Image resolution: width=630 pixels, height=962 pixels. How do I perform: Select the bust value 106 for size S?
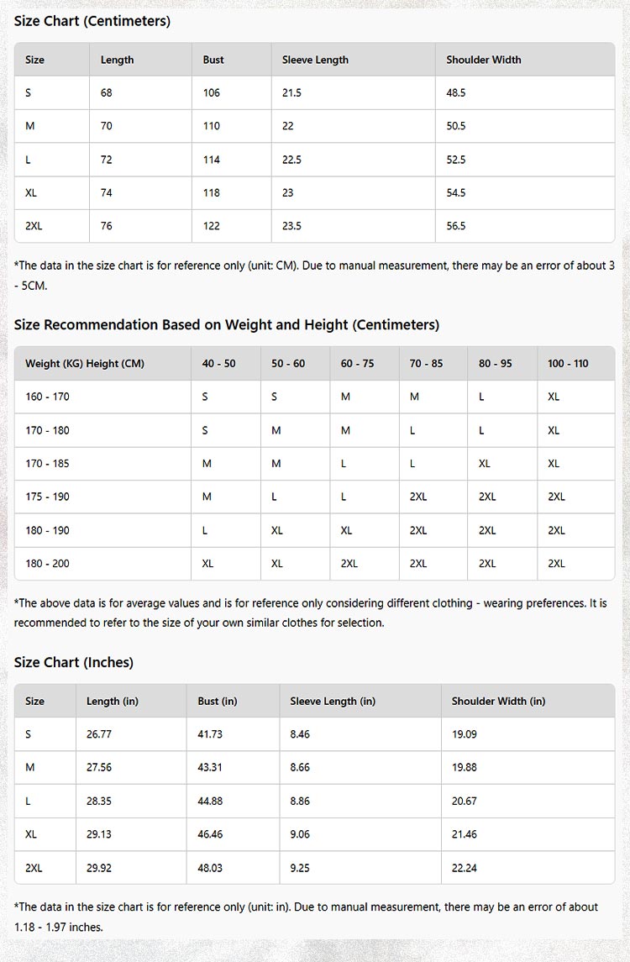click(x=212, y=92)
